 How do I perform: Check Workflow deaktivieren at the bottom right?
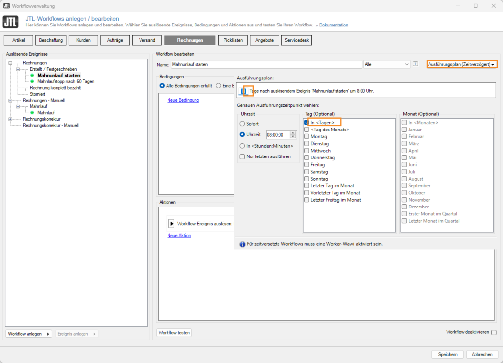[x=493, y=332]
